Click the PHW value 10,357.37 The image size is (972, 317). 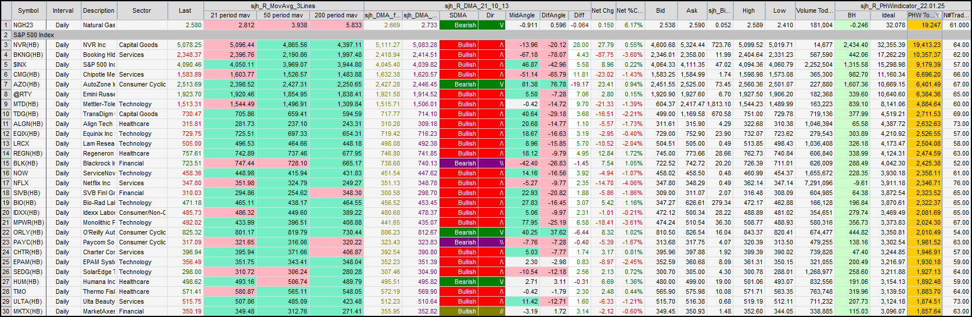click(x=924, y=55)
